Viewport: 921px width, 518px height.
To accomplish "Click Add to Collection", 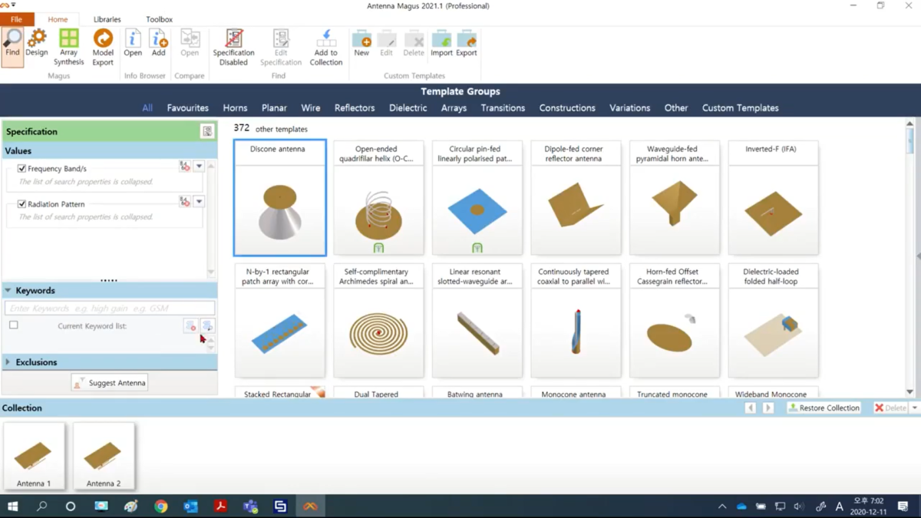I will point(326,47).
